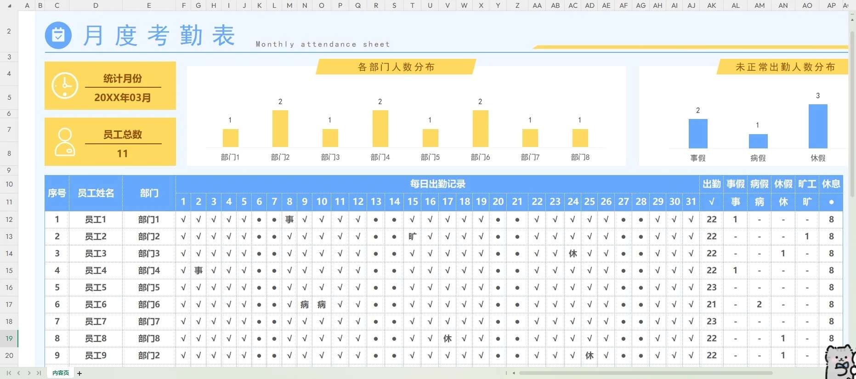Go to the next sheet with the arrow
This screenshot has height=379, width=856.
point(29,373)
